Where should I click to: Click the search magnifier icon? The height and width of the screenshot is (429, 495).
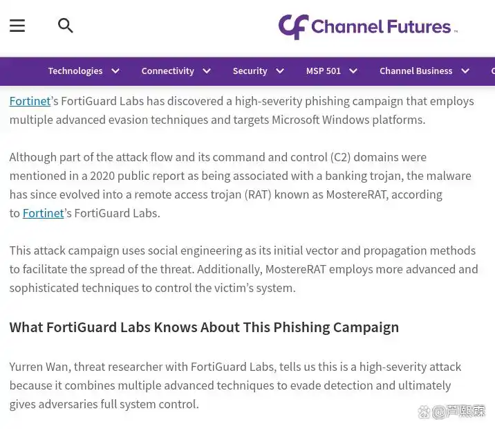pos(66,26)
